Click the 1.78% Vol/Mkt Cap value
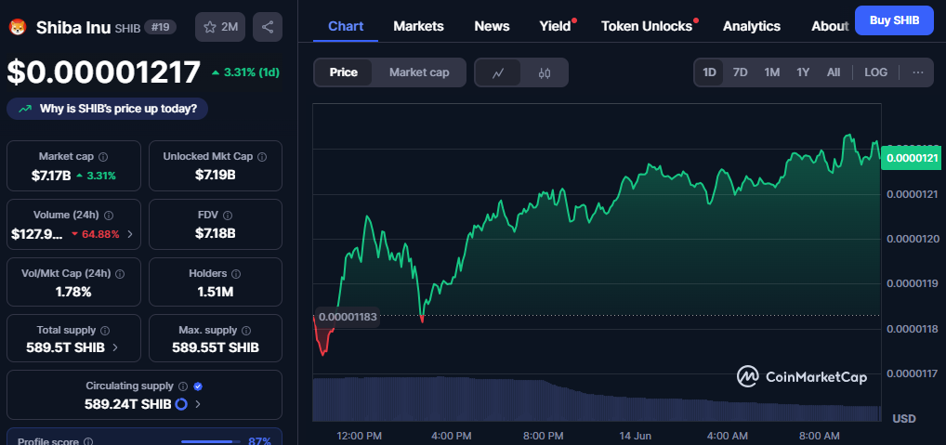 [73, 292]
